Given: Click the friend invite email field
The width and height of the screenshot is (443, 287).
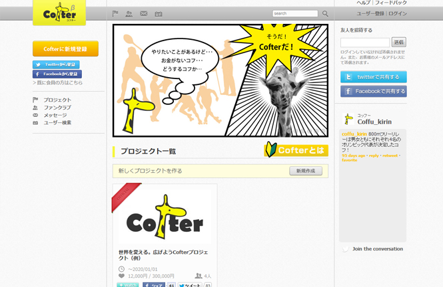Looking at the screenshot, I should pyautogui.click(x=364, y=42).
